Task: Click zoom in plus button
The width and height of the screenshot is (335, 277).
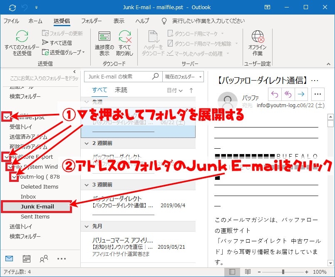Action: (x=307, y=272)
